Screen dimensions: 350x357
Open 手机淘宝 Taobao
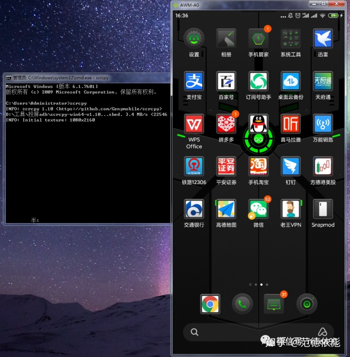[x=258, y=166]
